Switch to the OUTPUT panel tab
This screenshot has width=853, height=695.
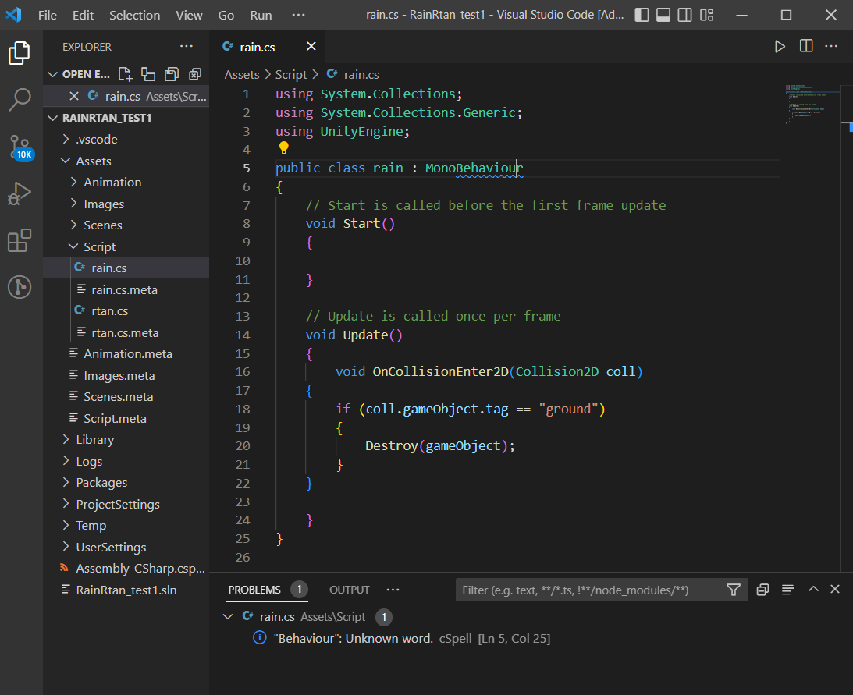(350, 590)
